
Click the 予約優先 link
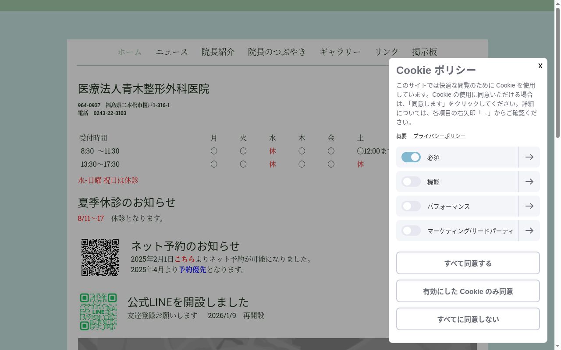point(192,269)
